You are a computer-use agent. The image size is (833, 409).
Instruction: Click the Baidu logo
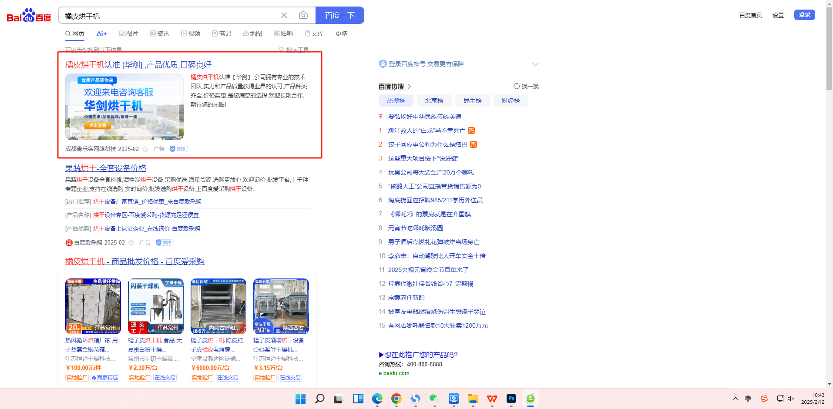tap(29, 16)
